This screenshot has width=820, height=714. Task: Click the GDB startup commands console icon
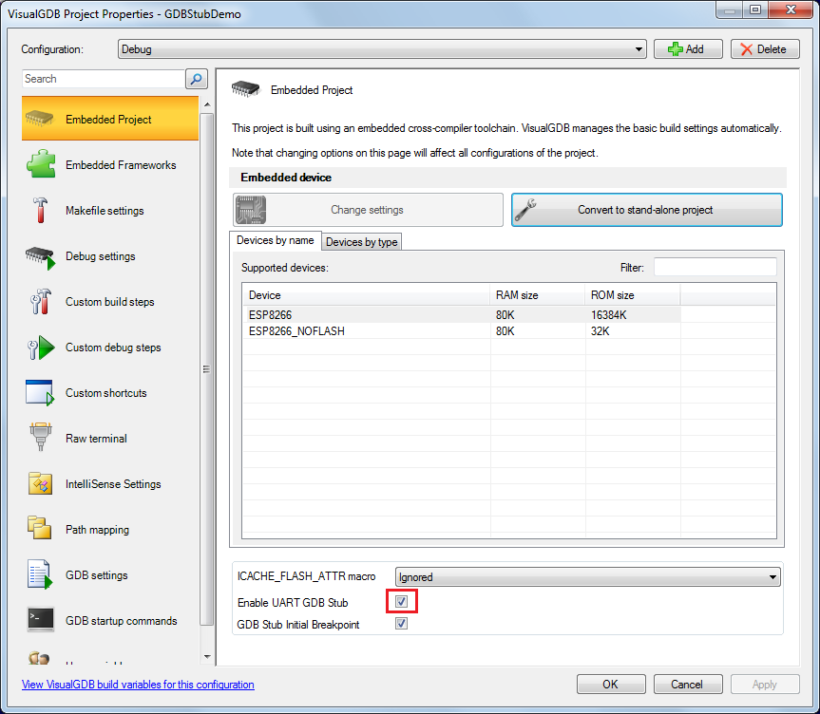pos(40,620)
